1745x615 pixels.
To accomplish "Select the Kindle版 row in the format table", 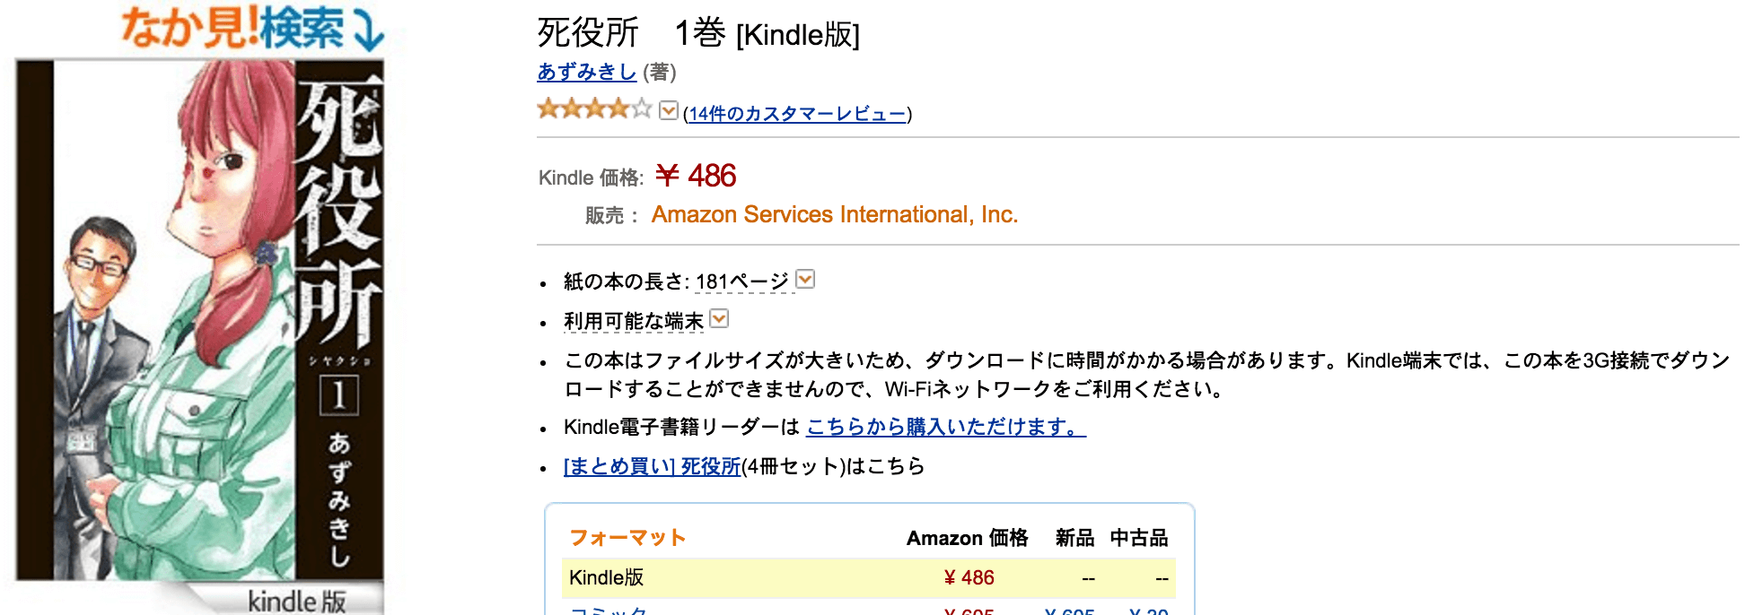I will point(600,577).
